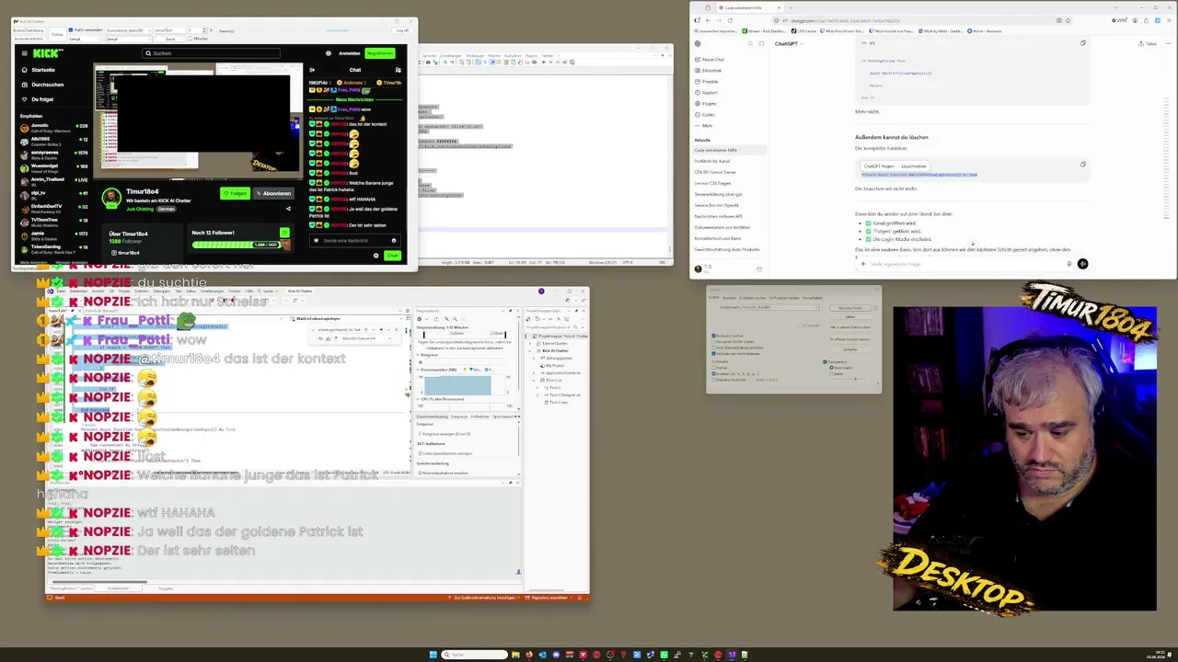1178x662 pixels.
Task: Open the chat users list icon on Kick
Action: [398, 70]
